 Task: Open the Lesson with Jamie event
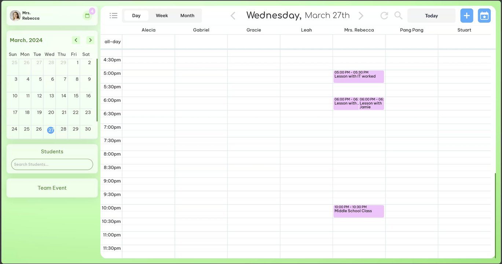371,104
